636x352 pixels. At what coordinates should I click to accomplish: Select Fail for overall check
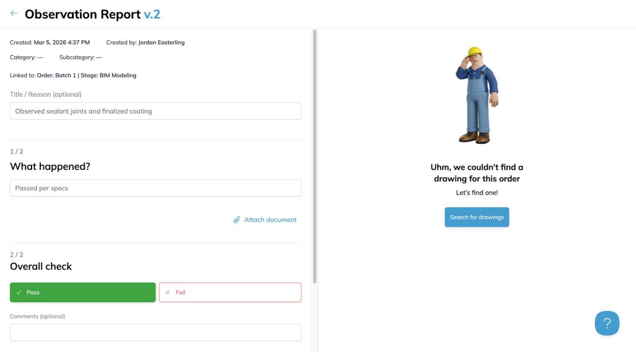[230, 293]
